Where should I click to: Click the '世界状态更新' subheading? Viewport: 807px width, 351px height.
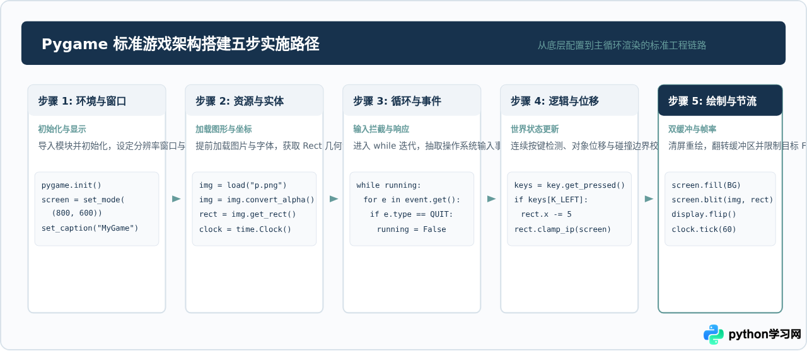[x=535, y=129]
